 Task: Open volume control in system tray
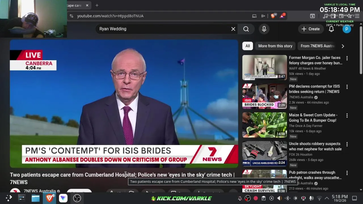click(279, 198)
